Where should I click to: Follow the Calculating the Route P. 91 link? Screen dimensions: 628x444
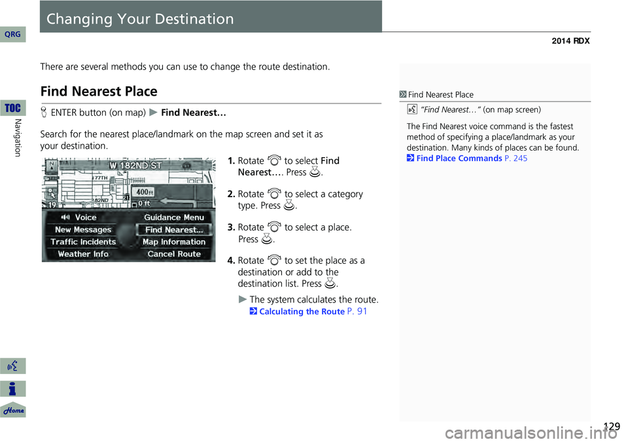pyautogui.click(x=313, y=312)
